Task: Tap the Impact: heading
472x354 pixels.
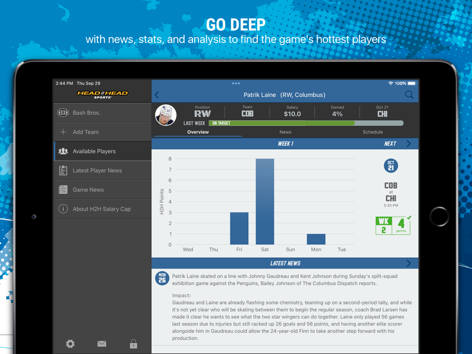Action: click(x=182, y=295)
